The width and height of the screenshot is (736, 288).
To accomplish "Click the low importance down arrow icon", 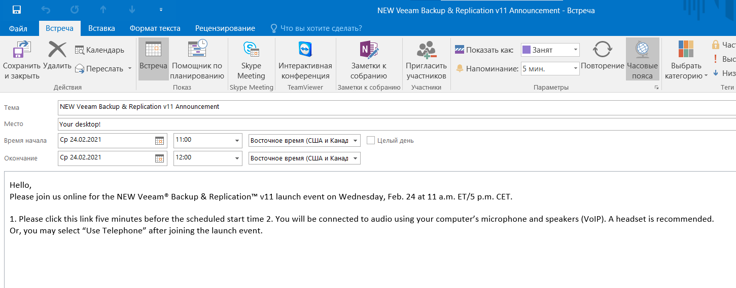I will [716, 73].
